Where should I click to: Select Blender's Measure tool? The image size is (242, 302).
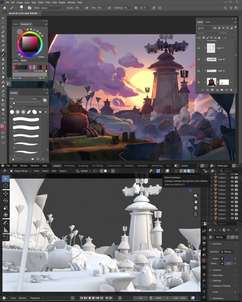pos(6,230)
